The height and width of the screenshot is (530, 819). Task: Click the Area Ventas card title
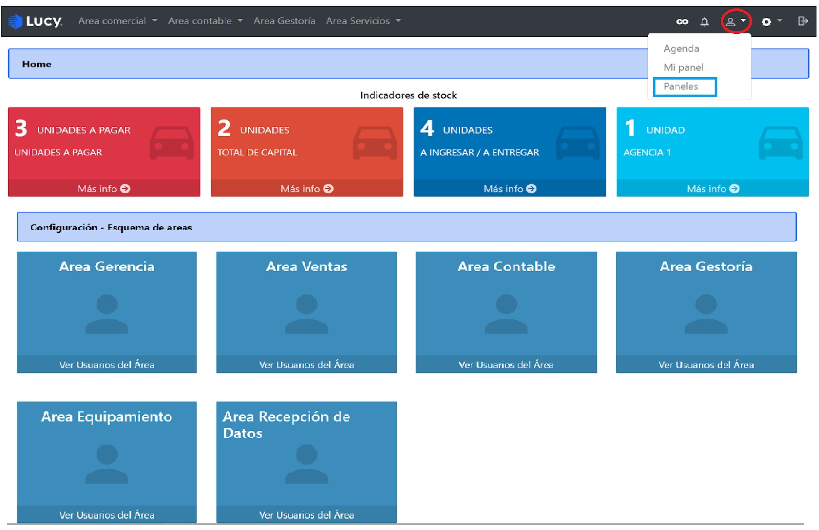click(307, 267)
